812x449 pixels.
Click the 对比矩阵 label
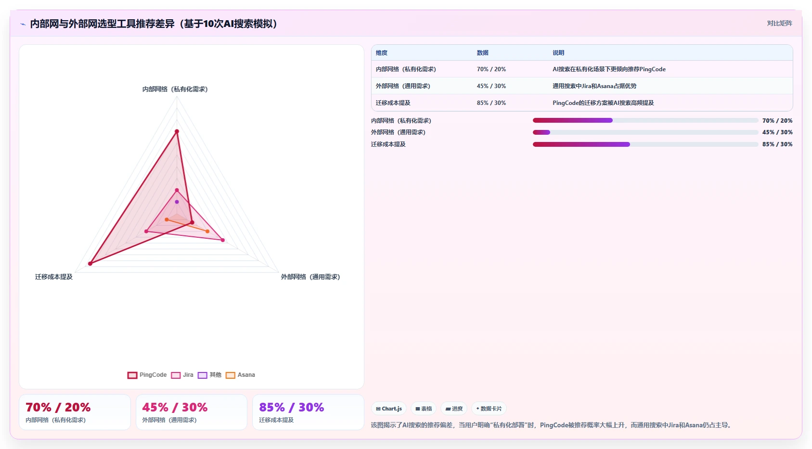779,23
